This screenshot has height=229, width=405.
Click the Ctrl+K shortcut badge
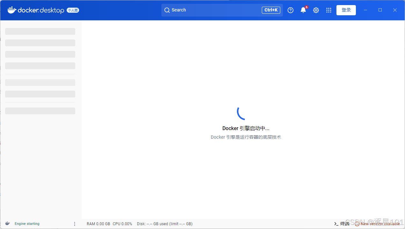(x=271, y=10)
